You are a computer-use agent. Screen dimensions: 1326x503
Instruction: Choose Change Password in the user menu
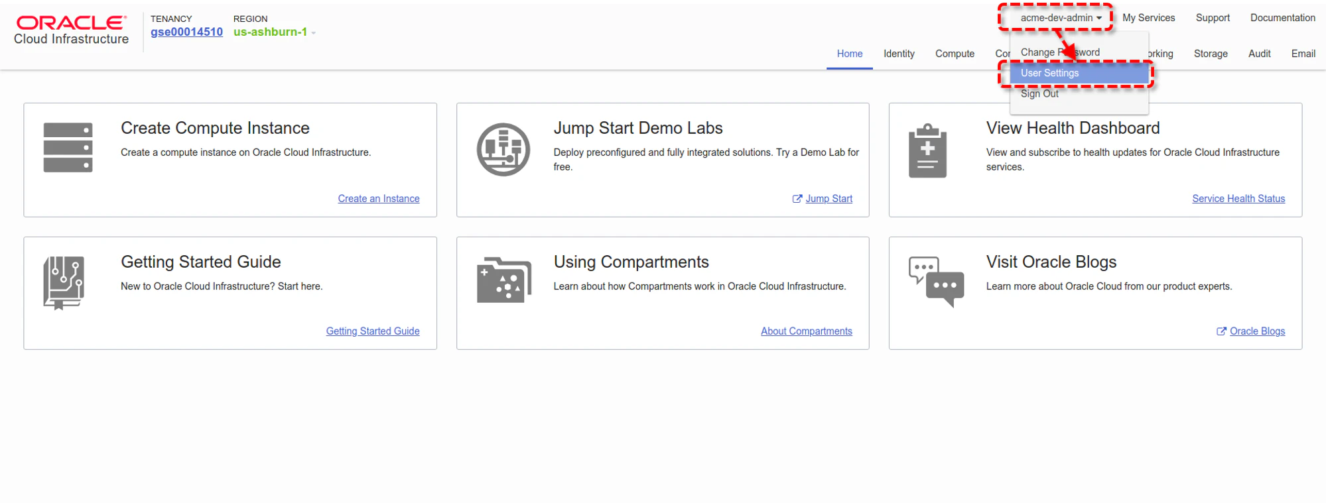(1060, 52)
